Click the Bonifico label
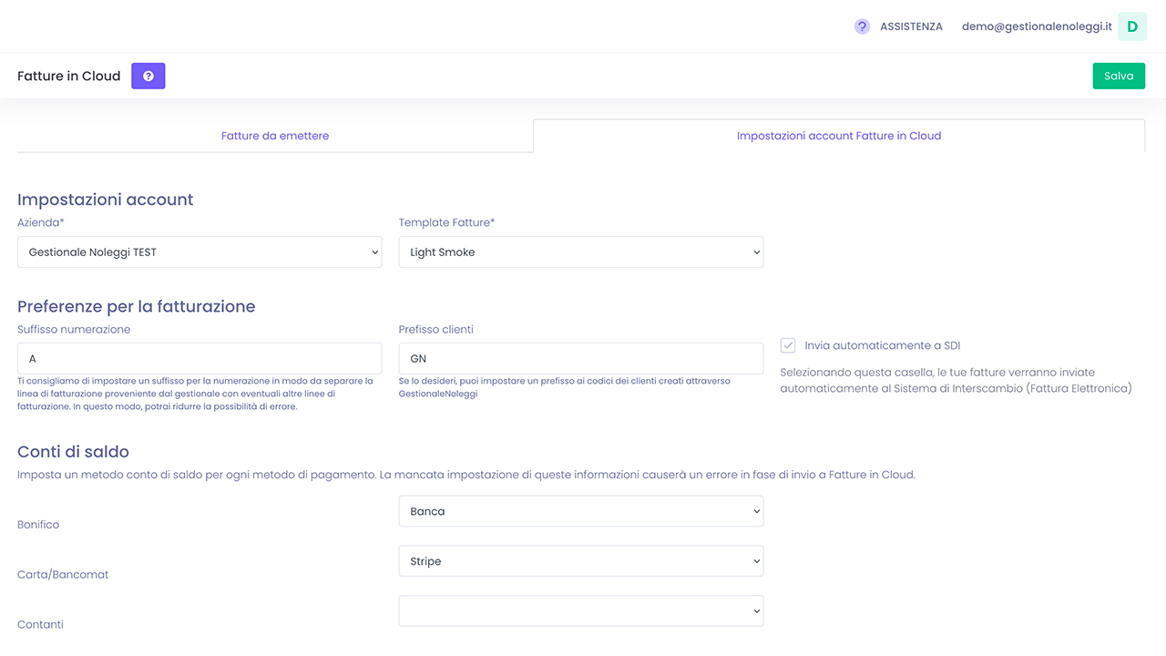1166x656 pixels. pyautogui.click(x=38, y=525)
